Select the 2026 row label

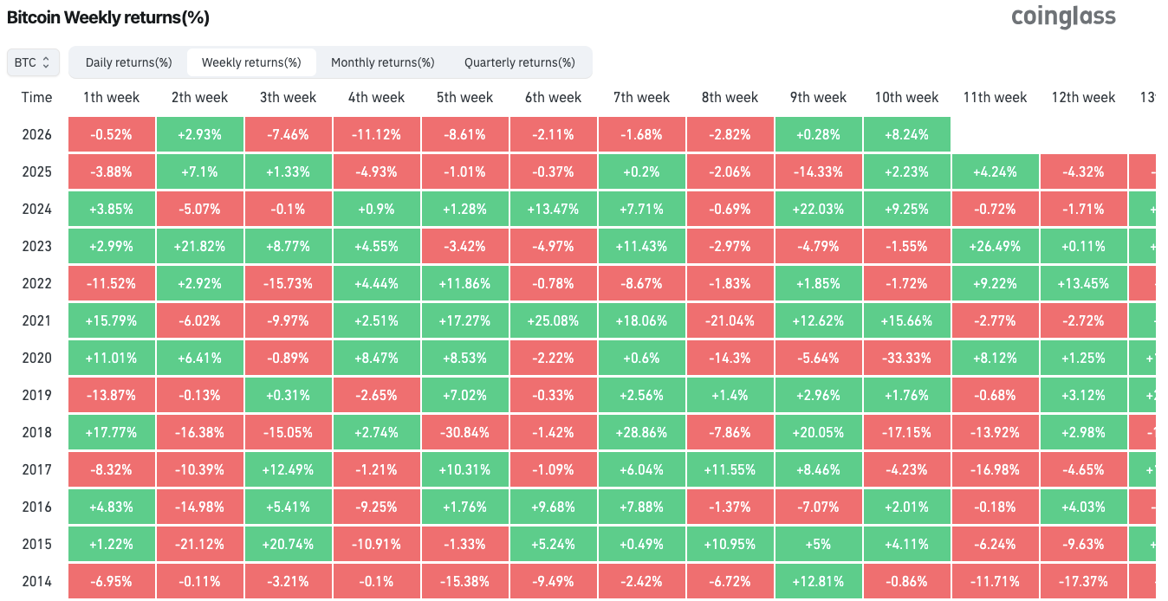point(36,134)
